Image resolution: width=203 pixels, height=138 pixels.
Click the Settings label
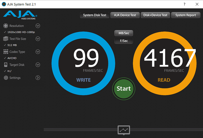point(15,78)
